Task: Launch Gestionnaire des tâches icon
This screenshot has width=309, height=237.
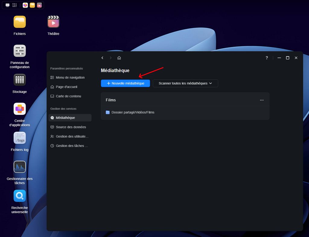Action: (x=20, y=167)
